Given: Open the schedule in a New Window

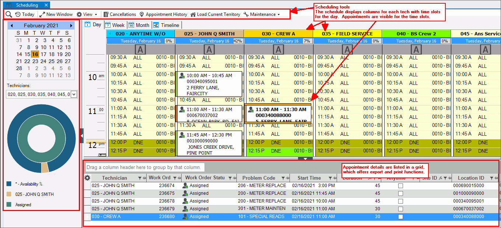Looking at the screenshot, I should 56,14.
